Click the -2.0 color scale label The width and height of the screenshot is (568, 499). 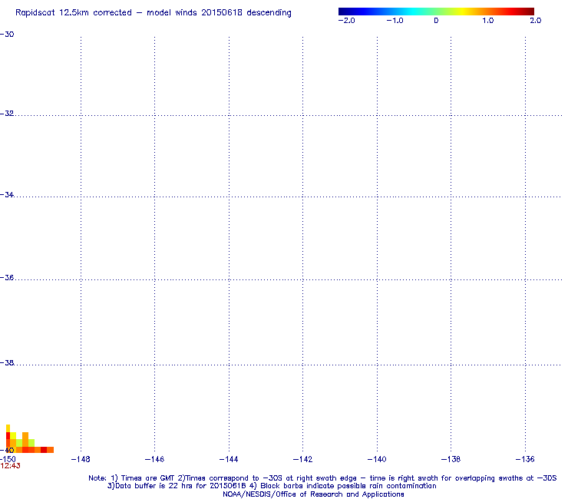[x=346, y=21]
